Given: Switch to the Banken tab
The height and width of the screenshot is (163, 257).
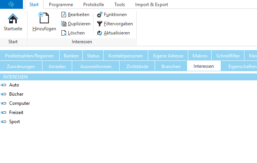Looking at the screenshot, I should pos(71,55).
